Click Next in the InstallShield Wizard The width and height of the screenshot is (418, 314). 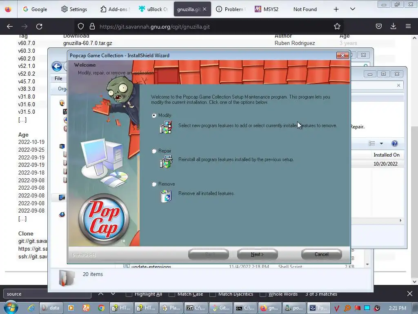(x=257, y=254)
